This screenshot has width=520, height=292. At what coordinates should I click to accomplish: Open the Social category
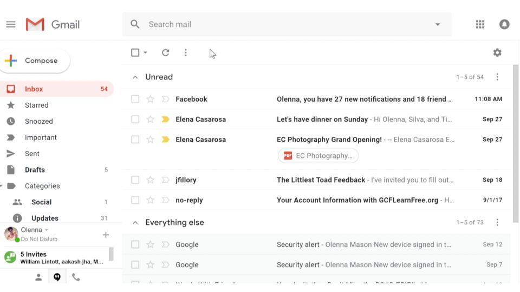pos(56,202)
